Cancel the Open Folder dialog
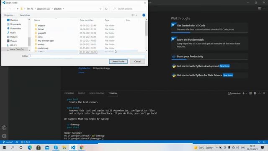268x151 pixels. (x=137, y=62)
